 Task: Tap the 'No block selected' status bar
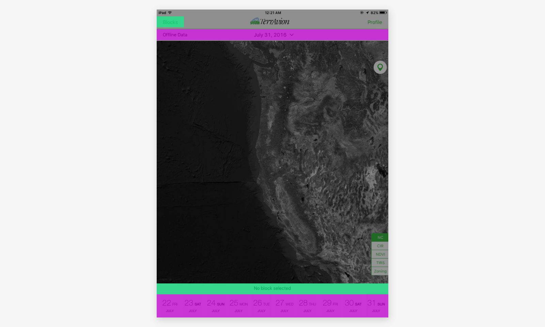pyautogui.click(x=272, y=289)
